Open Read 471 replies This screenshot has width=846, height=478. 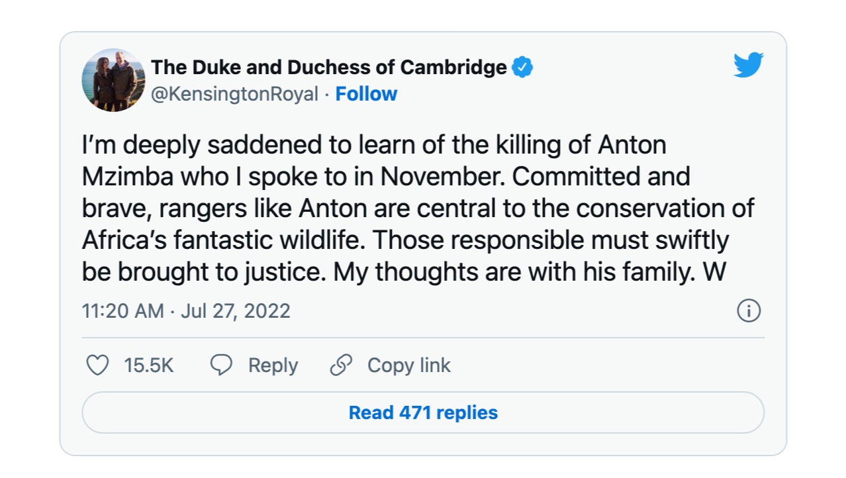tap(423, 412)
